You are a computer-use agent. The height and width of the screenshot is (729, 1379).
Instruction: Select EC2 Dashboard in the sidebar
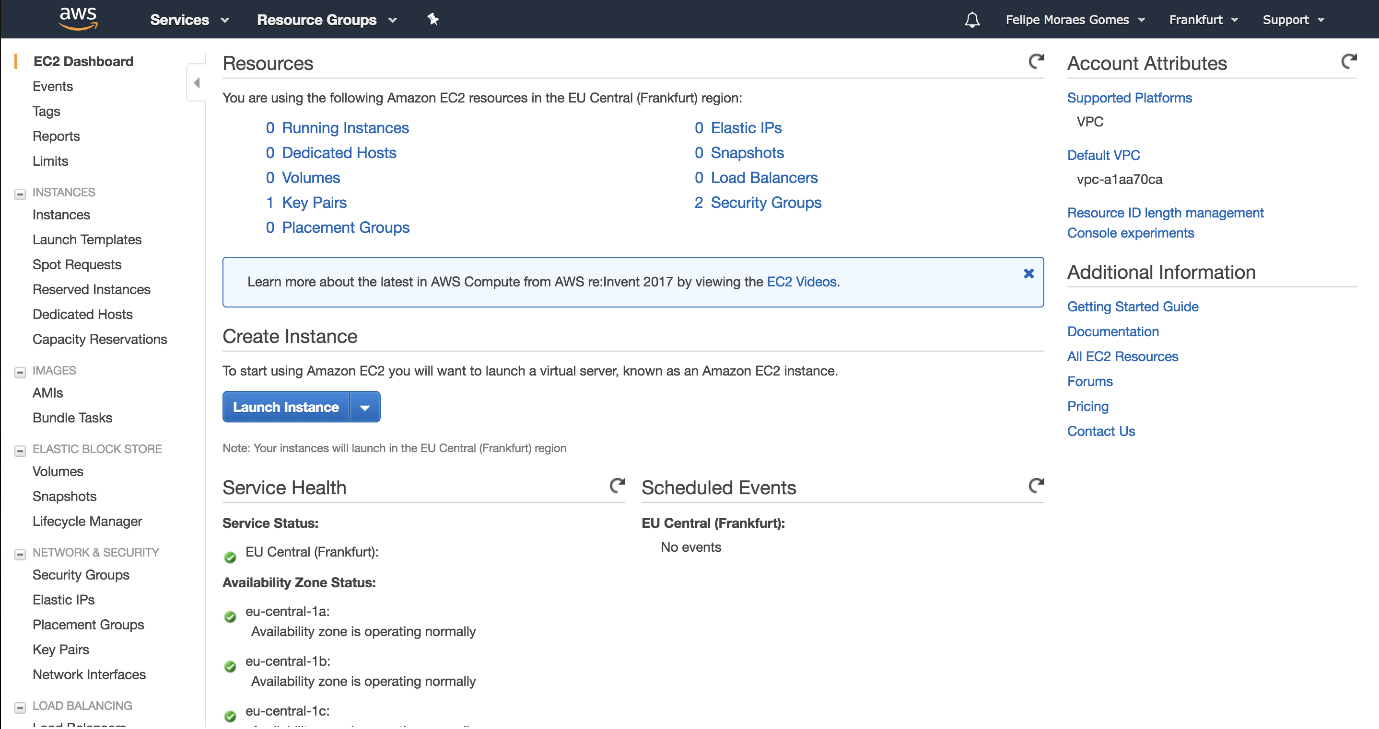click(x=83, y=61)
